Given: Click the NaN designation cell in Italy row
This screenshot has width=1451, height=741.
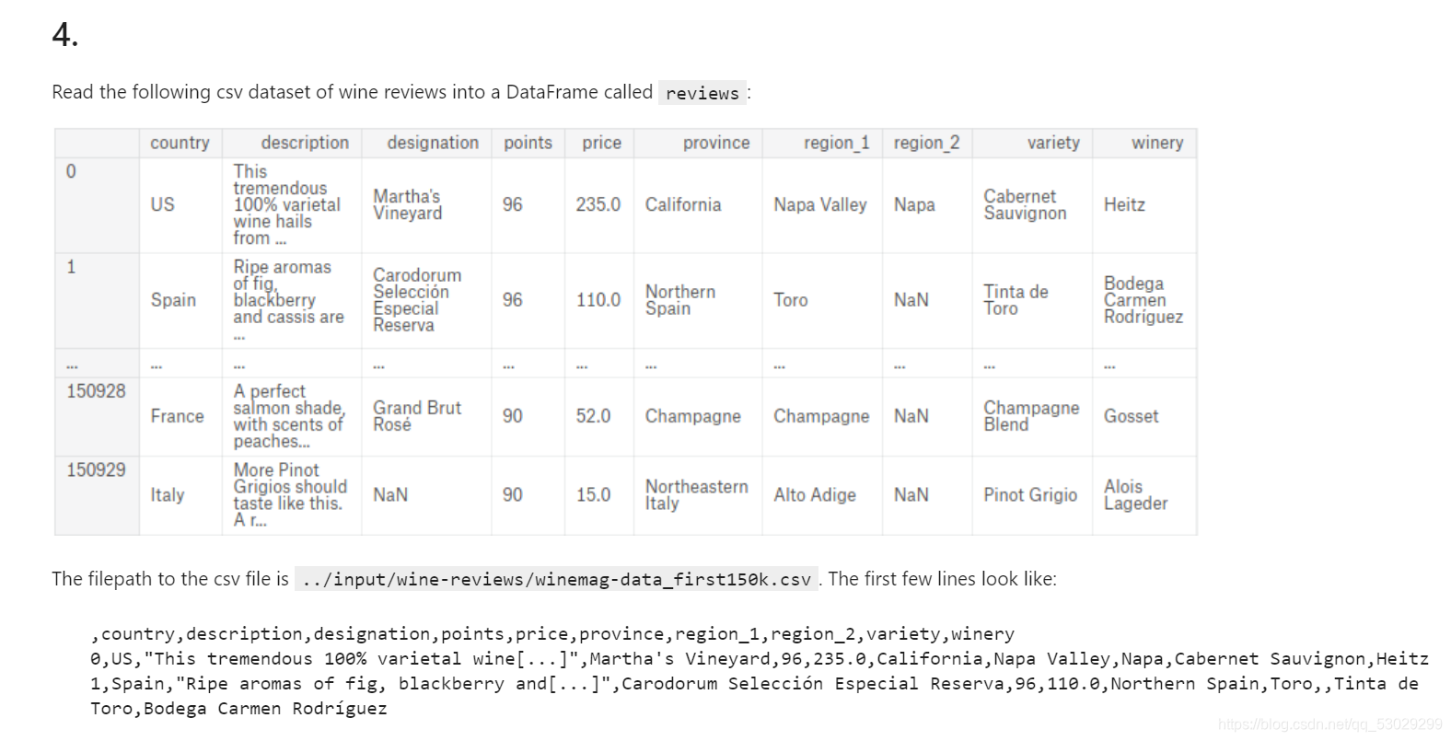Looking at the screenshot, I should tap(426, 496).
